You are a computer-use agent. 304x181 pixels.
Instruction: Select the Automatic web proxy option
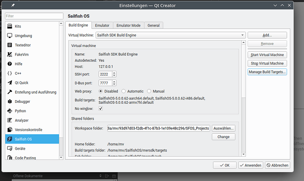pyautogui.click(x=124, y=91)
